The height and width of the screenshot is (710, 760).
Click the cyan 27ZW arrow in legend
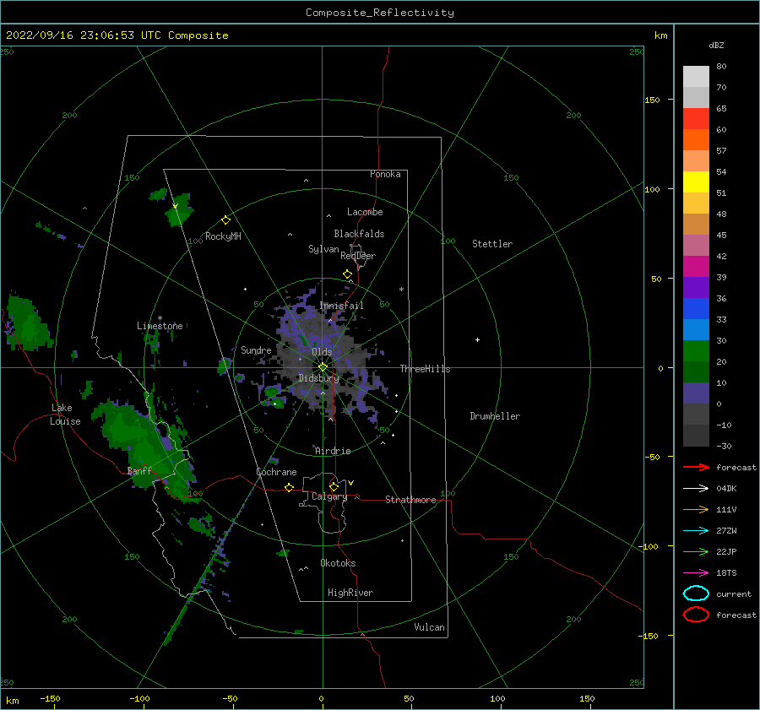pos(696,531)
